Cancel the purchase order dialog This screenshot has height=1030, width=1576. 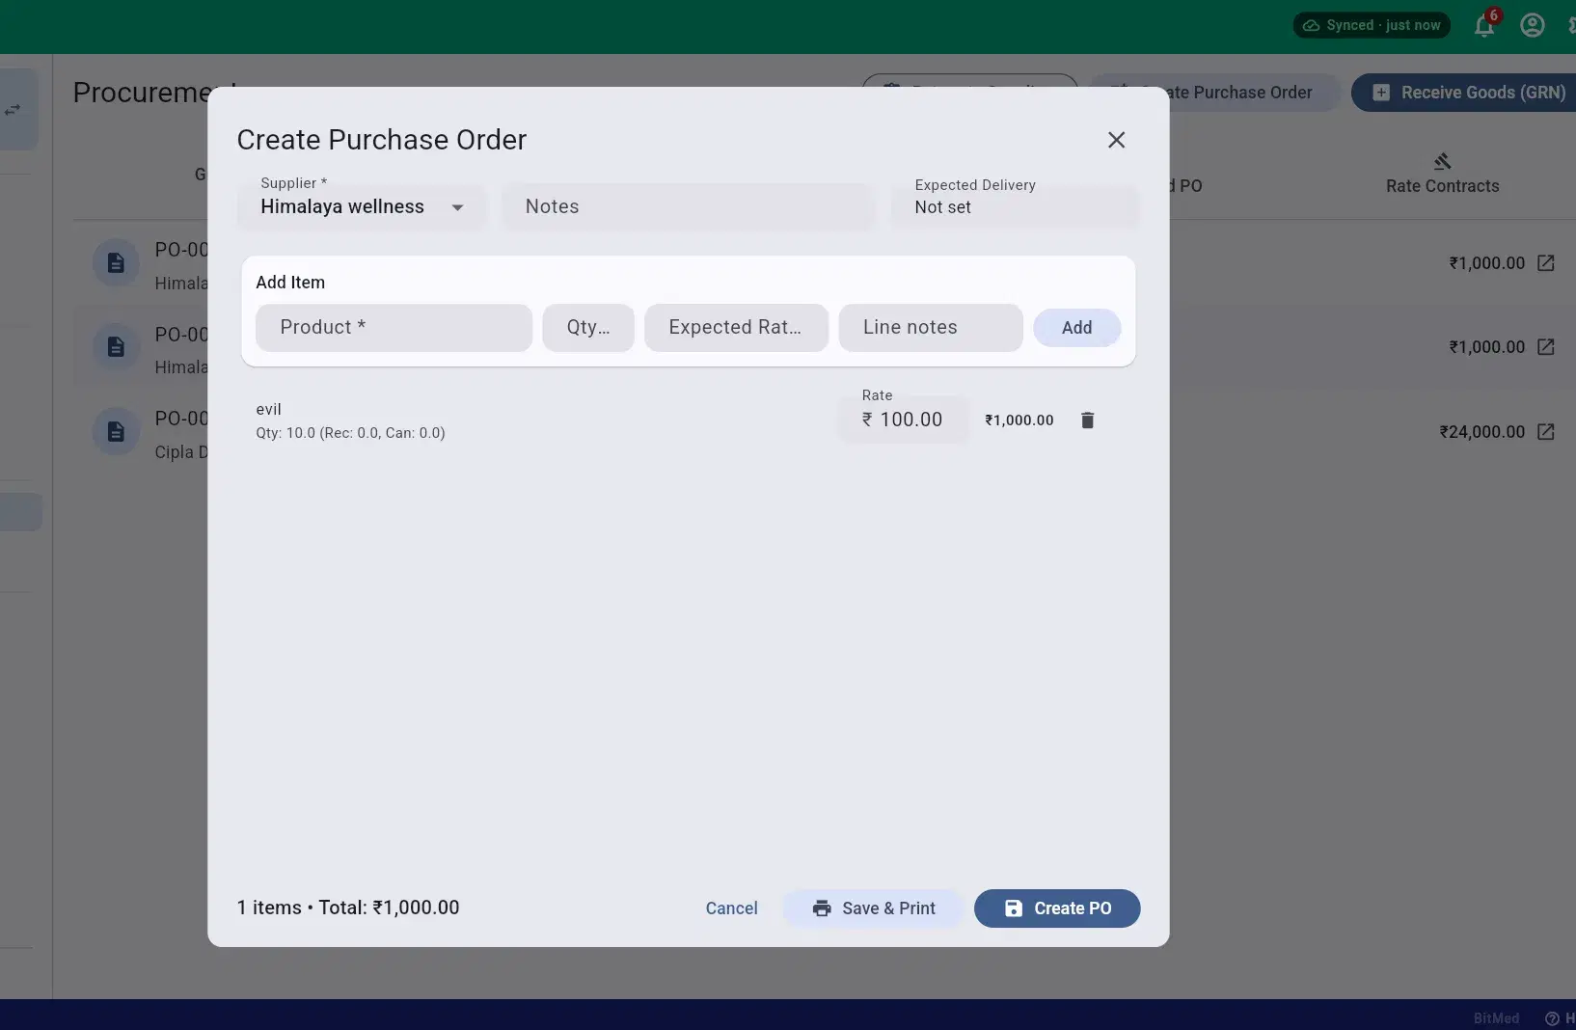(x=731, y=908)
